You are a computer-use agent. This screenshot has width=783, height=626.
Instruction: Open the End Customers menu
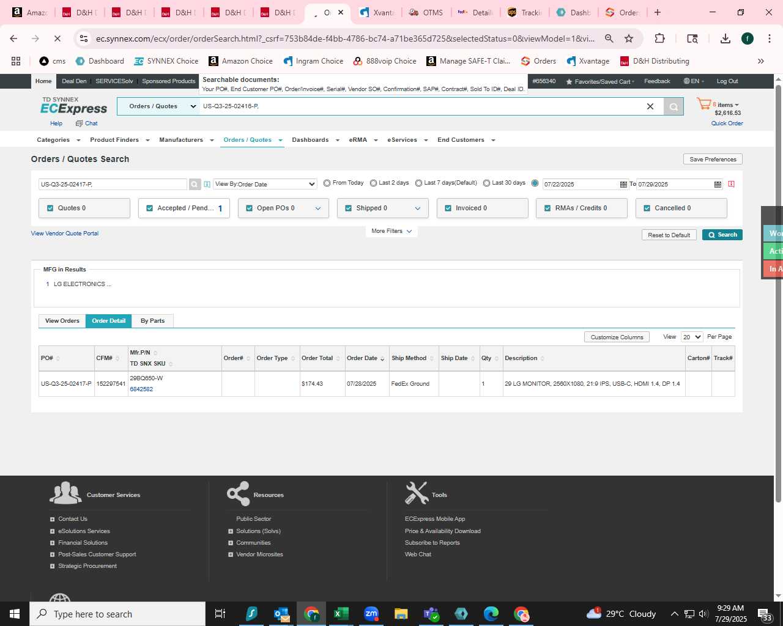[466, 140]
